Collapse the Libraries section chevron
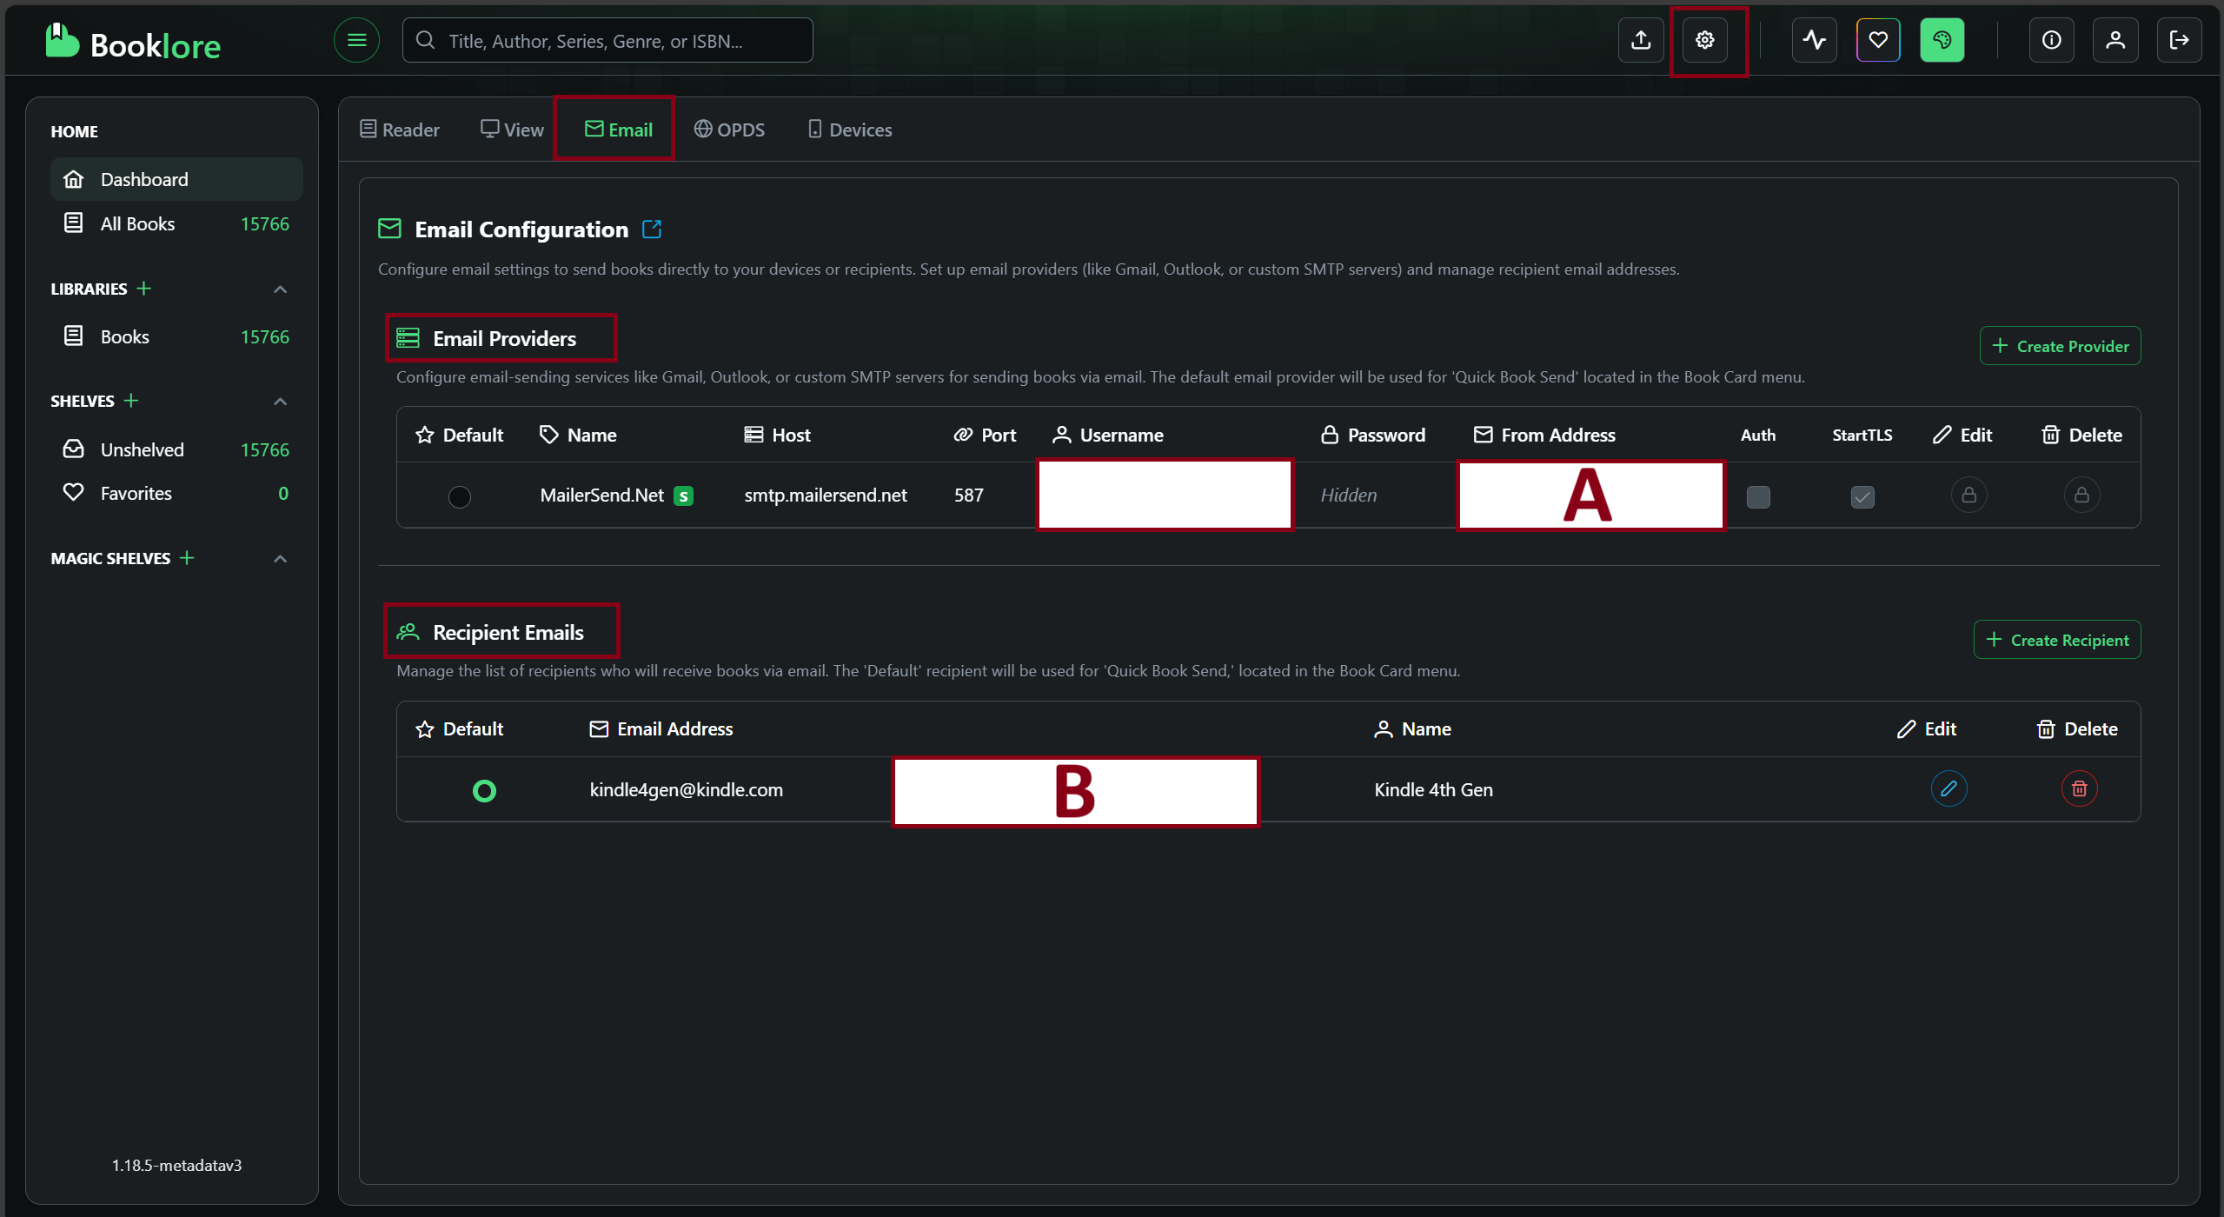The width and height of the screenshot is (2224, 1217). (x=280, y=289)
